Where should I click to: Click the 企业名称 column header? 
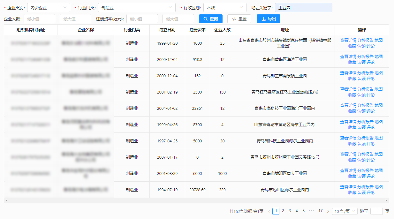click(86, 30)
